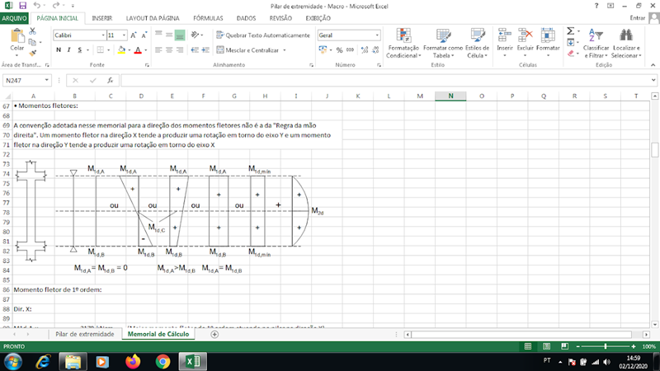660x371 pixels.
Task: Open Firefox from the taskbar
Action: click(133, 362)
